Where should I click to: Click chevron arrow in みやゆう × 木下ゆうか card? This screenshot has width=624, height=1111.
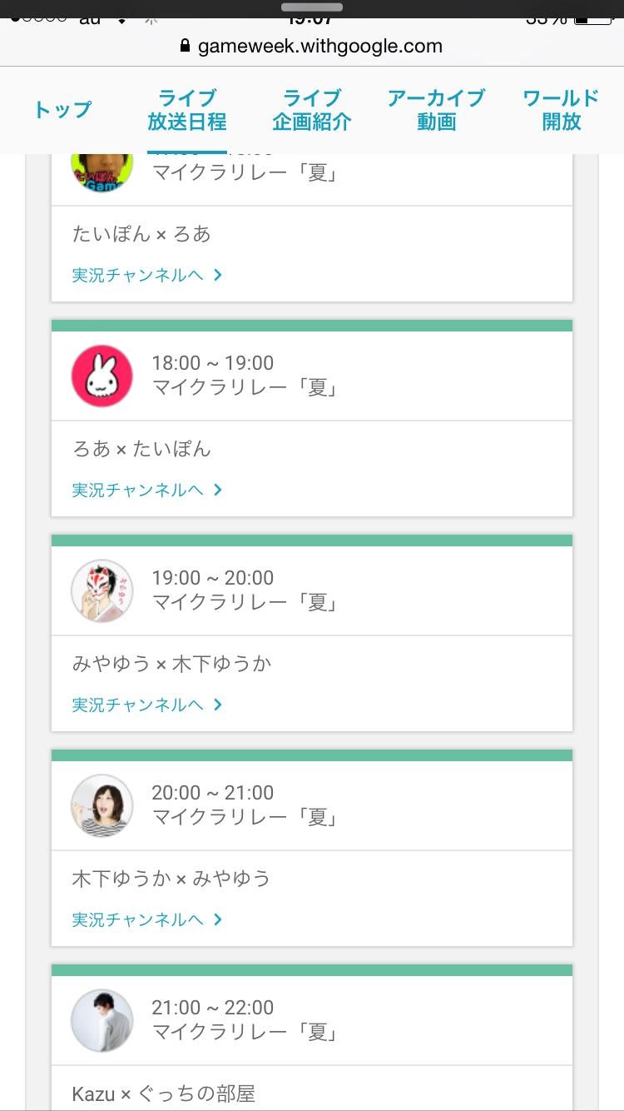(218, 705)
